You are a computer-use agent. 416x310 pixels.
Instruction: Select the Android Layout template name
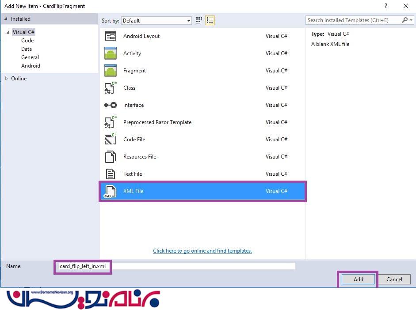[x=141, y=36]
